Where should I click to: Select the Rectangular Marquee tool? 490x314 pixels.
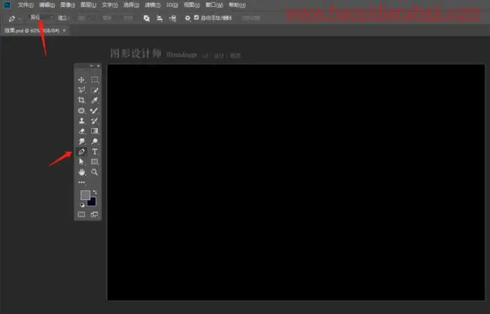(x=95, y=80)
